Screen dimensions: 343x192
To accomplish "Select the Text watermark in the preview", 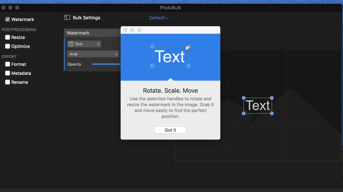I will coord(258,106).
